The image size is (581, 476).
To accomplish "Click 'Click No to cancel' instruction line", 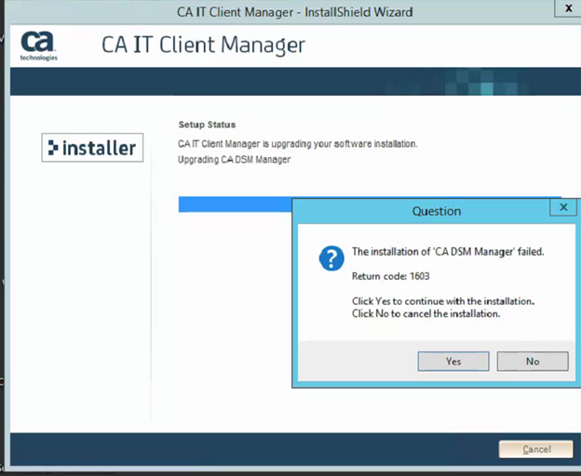I will pos(426,313).
